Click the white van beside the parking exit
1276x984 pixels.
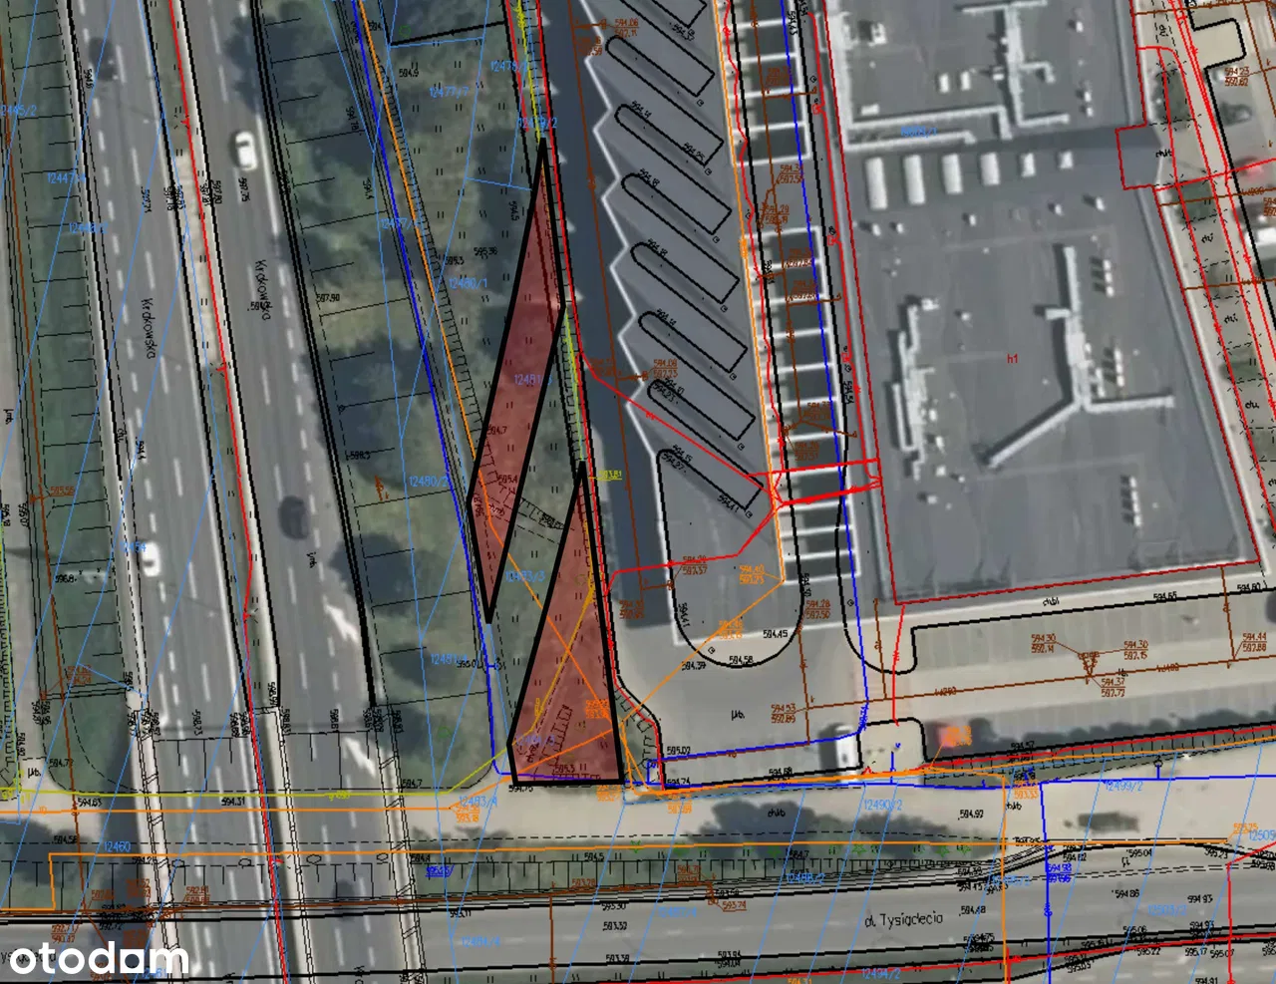coord(843,750)
